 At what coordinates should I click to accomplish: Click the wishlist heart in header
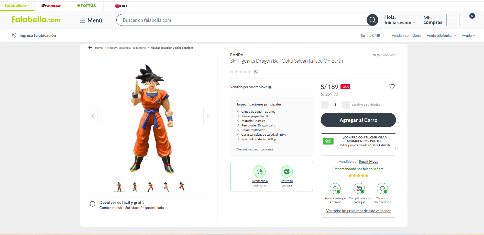pyautogui.click(x=453, y=20)
